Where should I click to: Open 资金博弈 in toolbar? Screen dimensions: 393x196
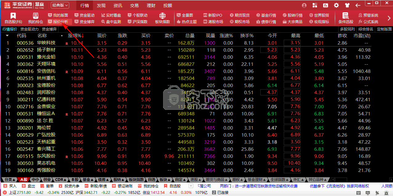point(84,22)
